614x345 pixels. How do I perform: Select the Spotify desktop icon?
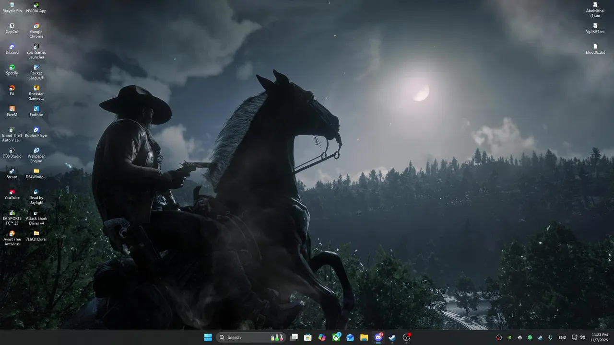[x=12, y=70]
